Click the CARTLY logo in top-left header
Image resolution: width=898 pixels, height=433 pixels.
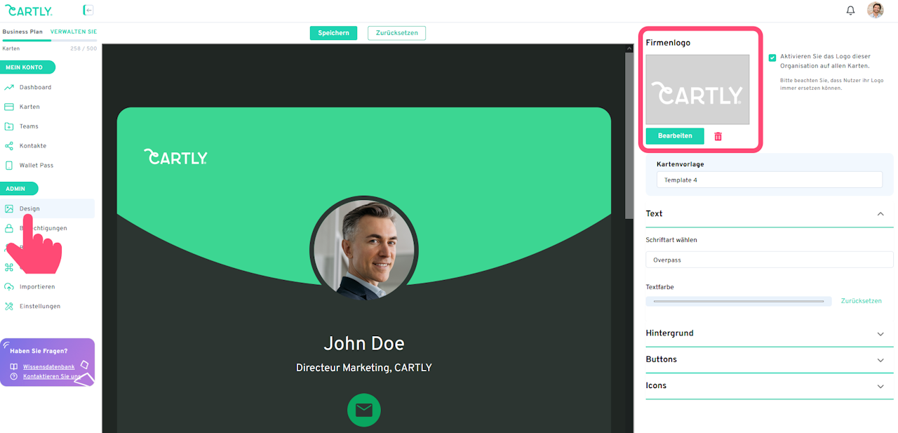pos(27,11)
